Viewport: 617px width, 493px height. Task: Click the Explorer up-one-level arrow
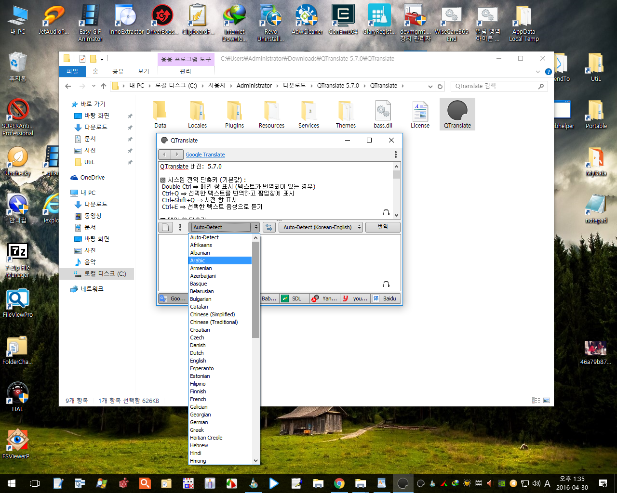pos(104,86)
